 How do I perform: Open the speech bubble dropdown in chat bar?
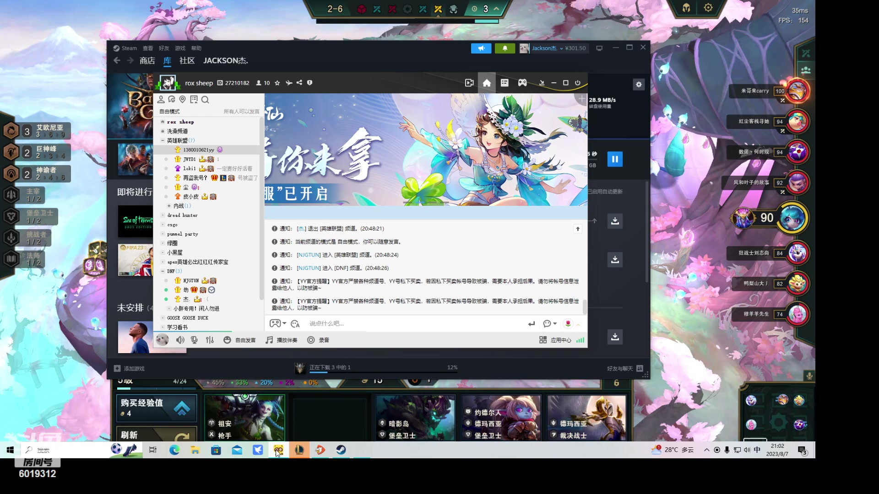point(550,324)
